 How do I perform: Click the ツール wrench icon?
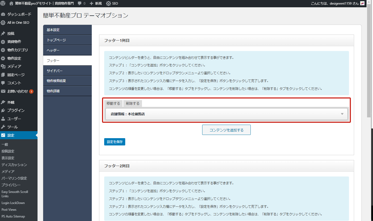tap(3, 127)
